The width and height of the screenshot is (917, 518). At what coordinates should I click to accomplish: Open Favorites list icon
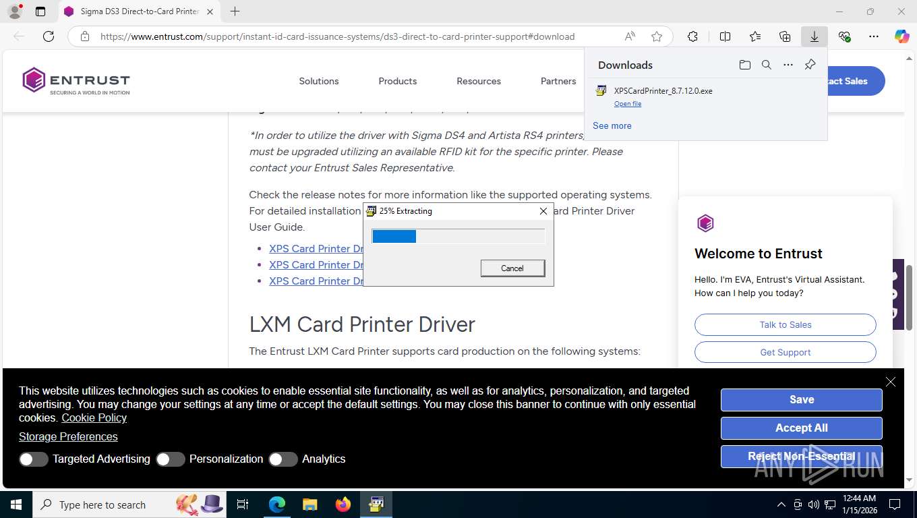click(755, 36)
